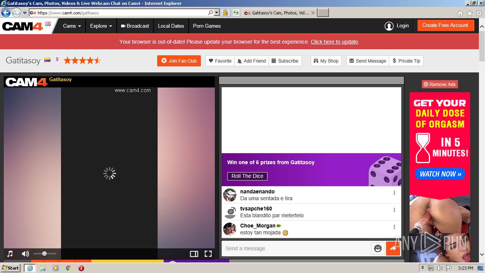
Task: Close the Gatitasoy browser tab
Action: [x=313, y=13]
